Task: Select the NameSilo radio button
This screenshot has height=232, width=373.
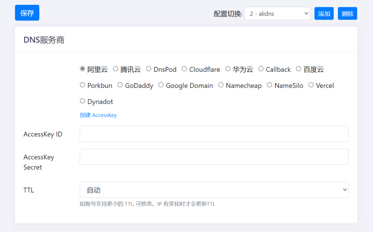Action: pyautogui.click(x=270, y=85)
